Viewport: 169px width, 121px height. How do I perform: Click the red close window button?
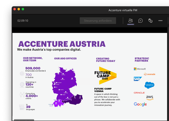pyautogui.click(x=15, y=9)
